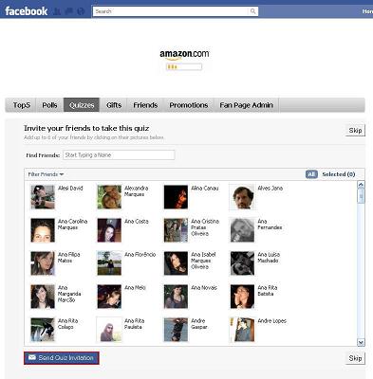The height and width of the screenshot is (379, 373).
Task: Open notifications globe icon
Action: point(81,11)
